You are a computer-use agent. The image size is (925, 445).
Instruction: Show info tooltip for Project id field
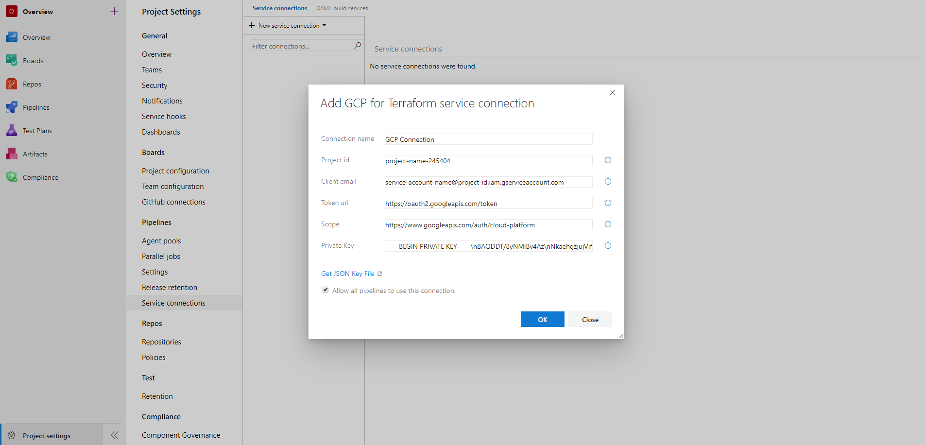(608, 160)
